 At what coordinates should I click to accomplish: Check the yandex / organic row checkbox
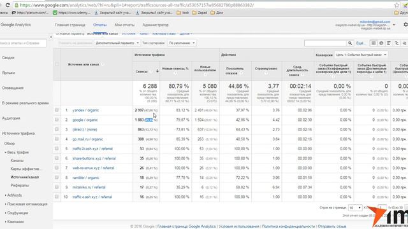pyautogui.click(x=57, y=110)
